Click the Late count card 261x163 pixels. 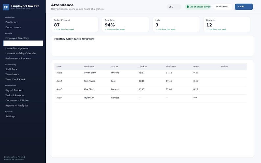[x=176, y=24]
